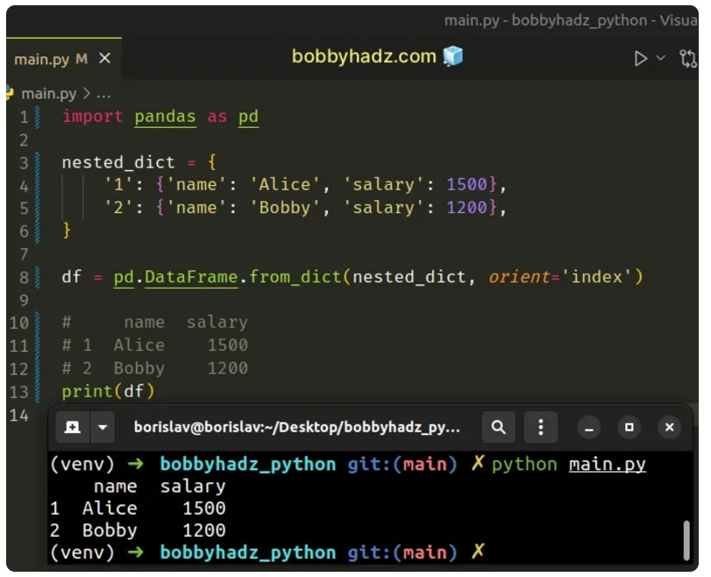Open terminal profile dropdown arrow
The height and width of the screenshot is (577, 711).
[x=103, y=427]
